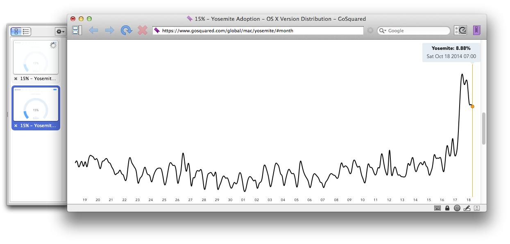Click the x-axis label 17

click(x=455, y=200)
